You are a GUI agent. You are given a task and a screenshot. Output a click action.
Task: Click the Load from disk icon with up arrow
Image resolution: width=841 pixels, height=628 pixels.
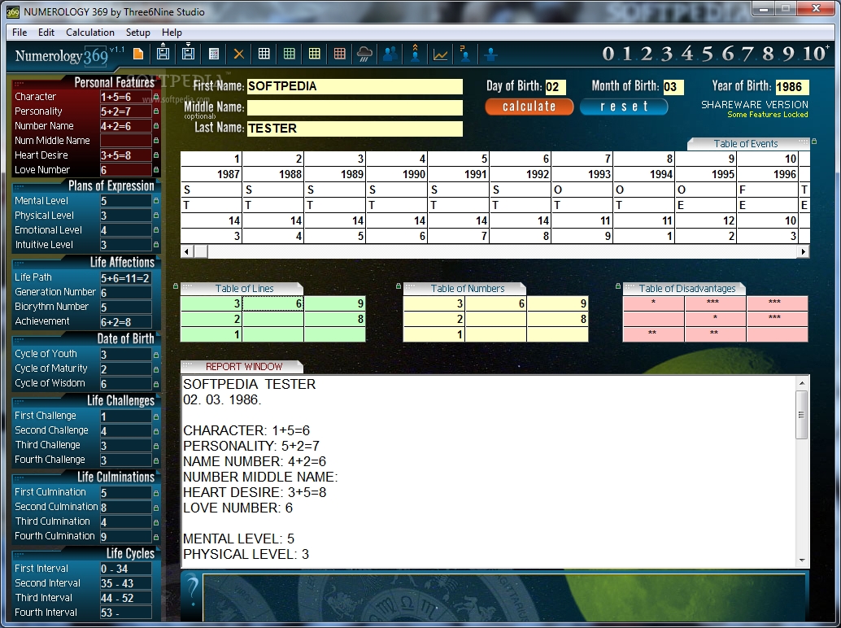point(163,52)
